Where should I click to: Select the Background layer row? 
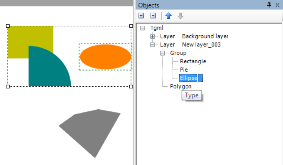click(x=194, y=36)
